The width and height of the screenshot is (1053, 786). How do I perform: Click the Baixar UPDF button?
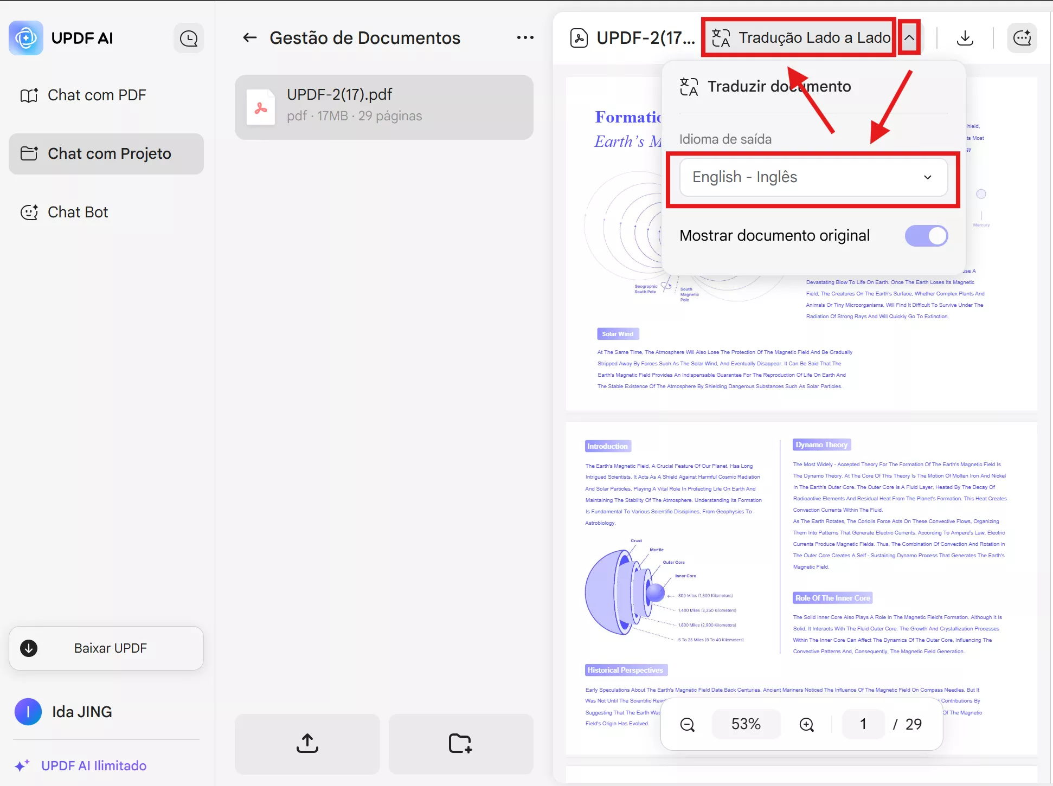point(106,648)
